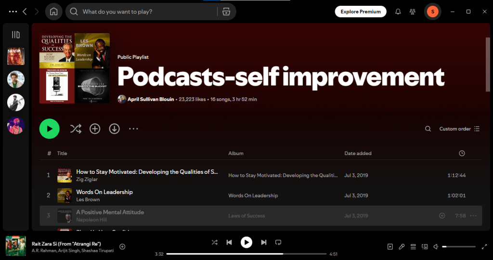Open Friend Activity icon
493x260 pixels.
pos(413,12)
